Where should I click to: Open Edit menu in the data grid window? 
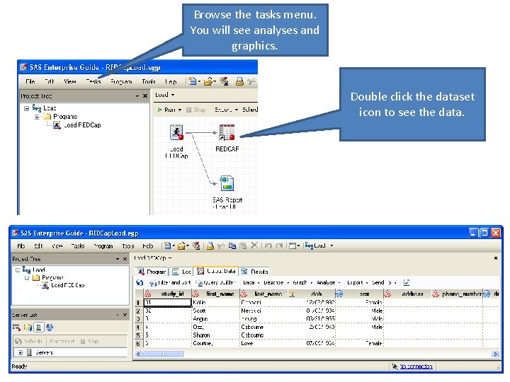pos(38,246)
